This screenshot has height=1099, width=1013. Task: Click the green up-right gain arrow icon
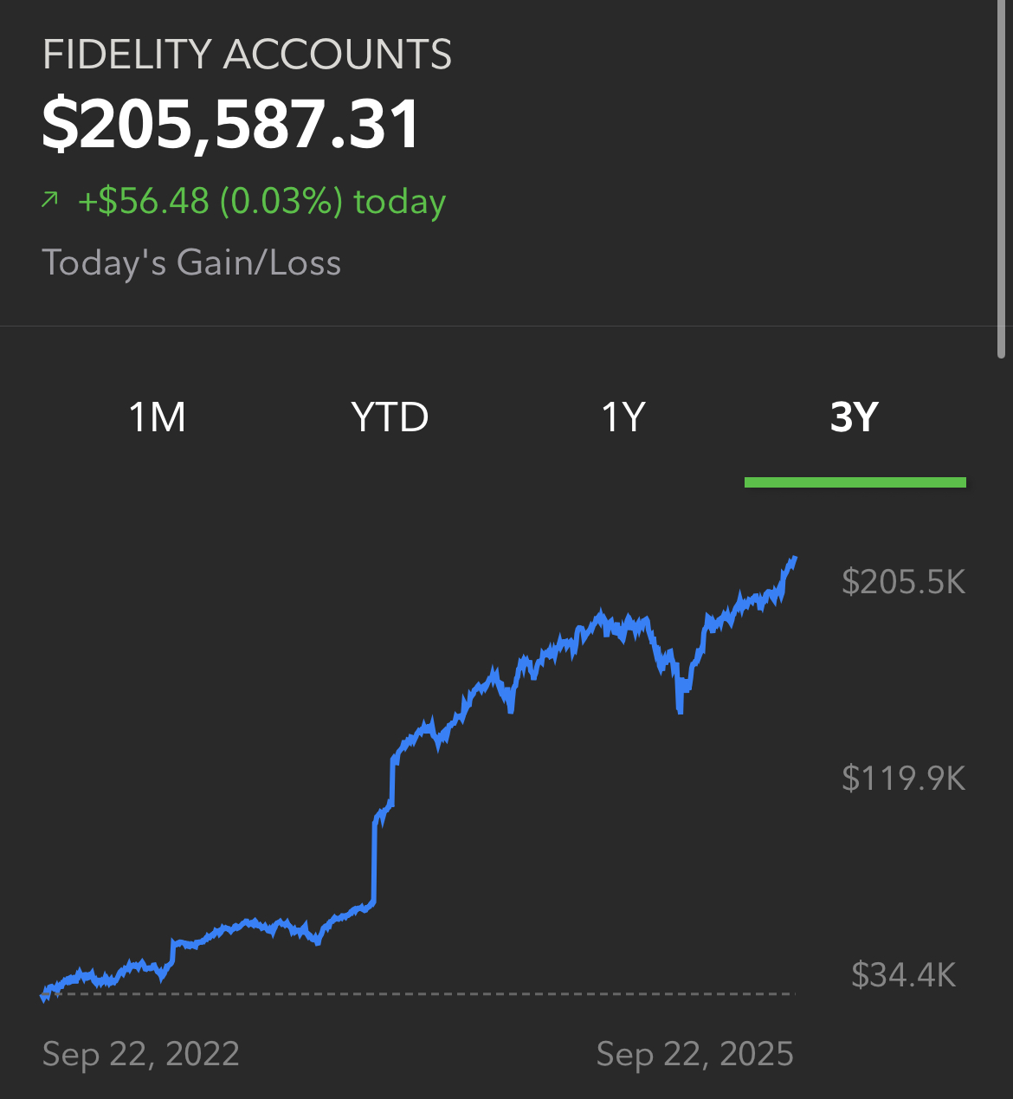click(50, 201)
